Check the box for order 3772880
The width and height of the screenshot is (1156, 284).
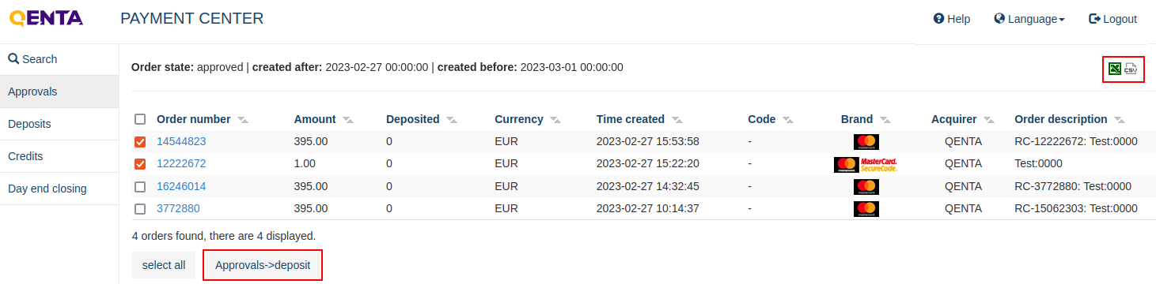click(140, 209)
